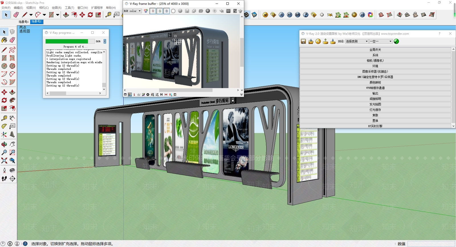This screenshot has height=247, width=456.
Task: Choose the Tape Measure tool in top toolbar
Action: point(108,15)
